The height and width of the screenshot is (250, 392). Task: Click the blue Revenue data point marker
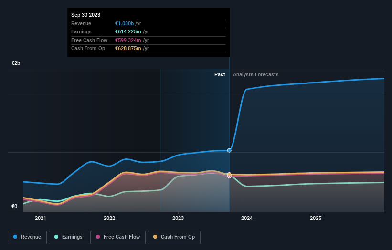pos(229,150)
